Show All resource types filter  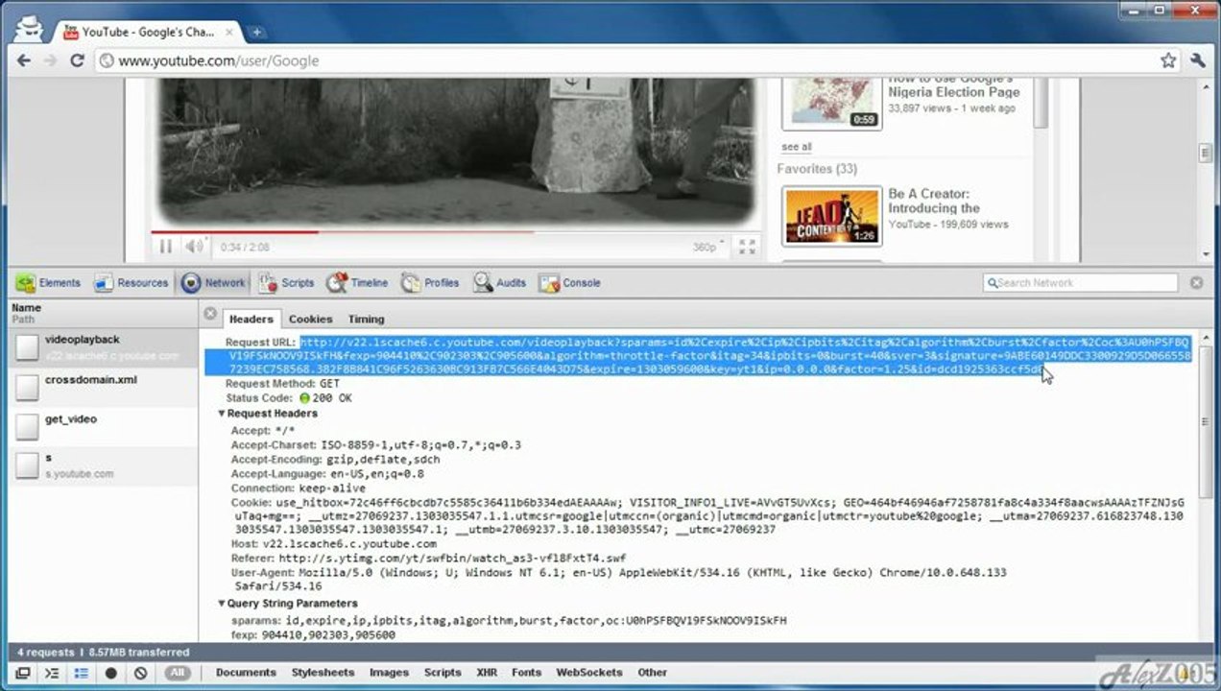coord(178,673)
